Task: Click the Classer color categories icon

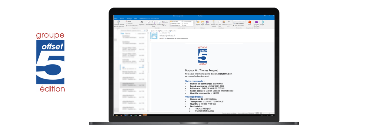Action: click(x=224, y=22)
